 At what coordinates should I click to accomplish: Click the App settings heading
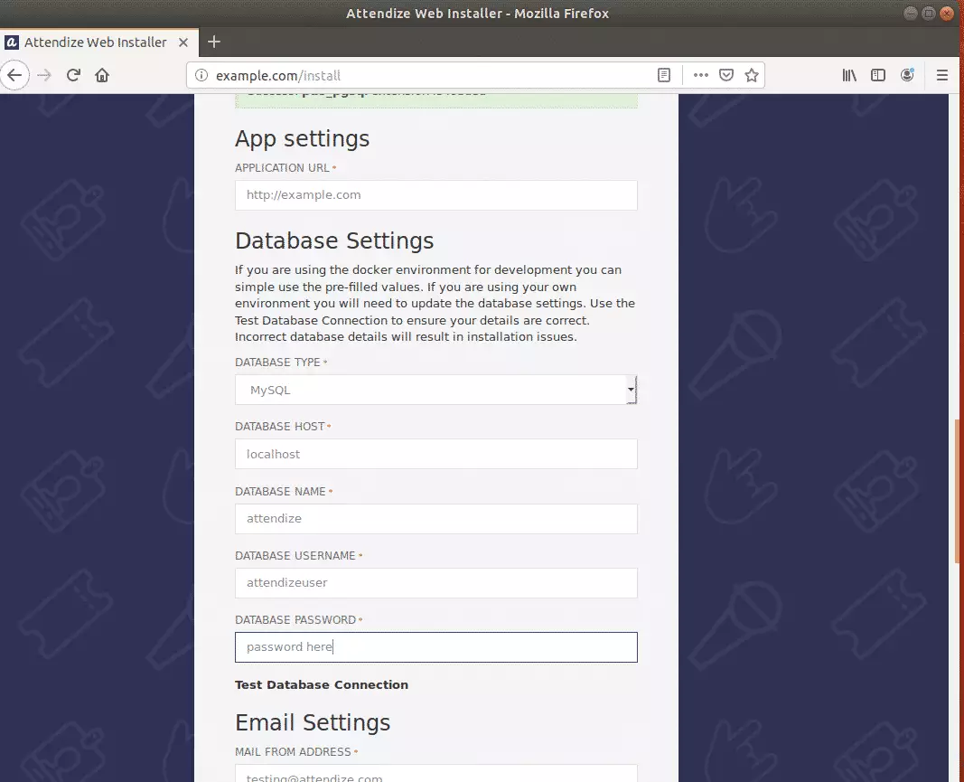click(x=302, y=139)
